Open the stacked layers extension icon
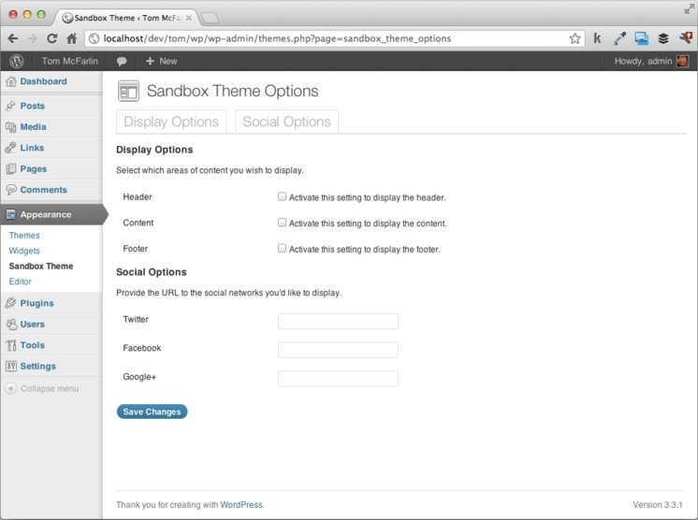 coord(663,38)
